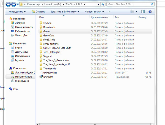Screen dimensions: 165x125
Task: Click the Открыть toolbar button
Action: tap(38, 12)
